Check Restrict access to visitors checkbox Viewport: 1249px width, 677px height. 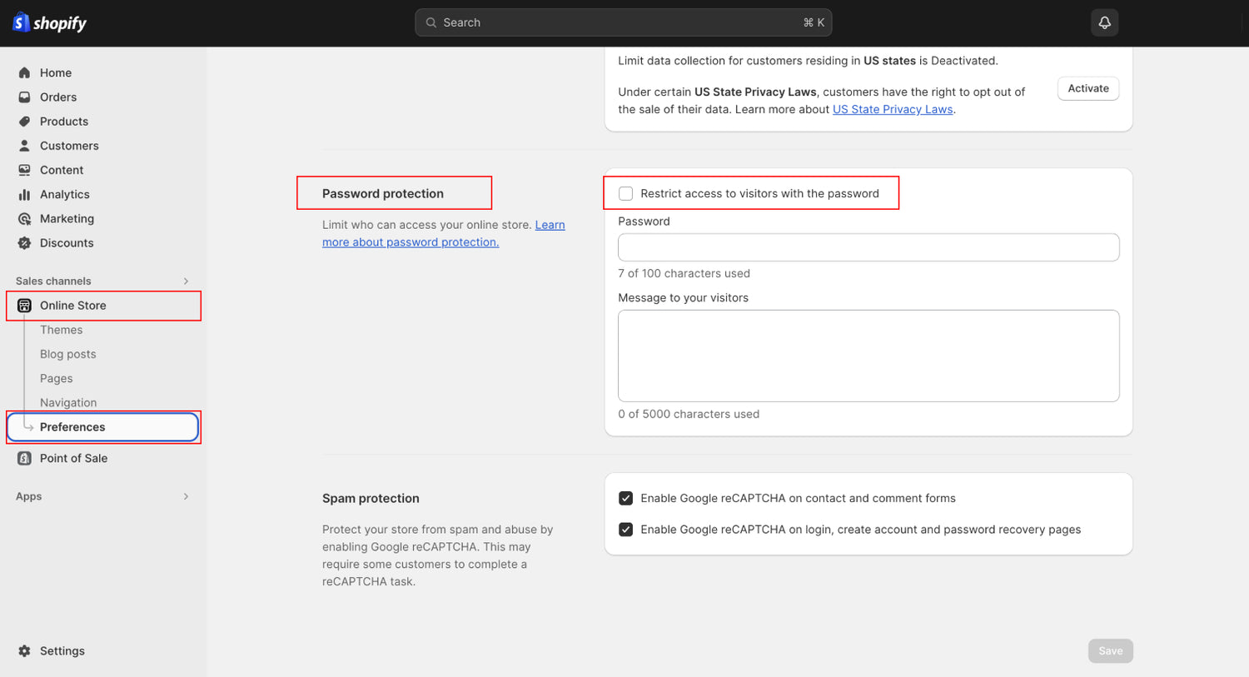[625, 194]
